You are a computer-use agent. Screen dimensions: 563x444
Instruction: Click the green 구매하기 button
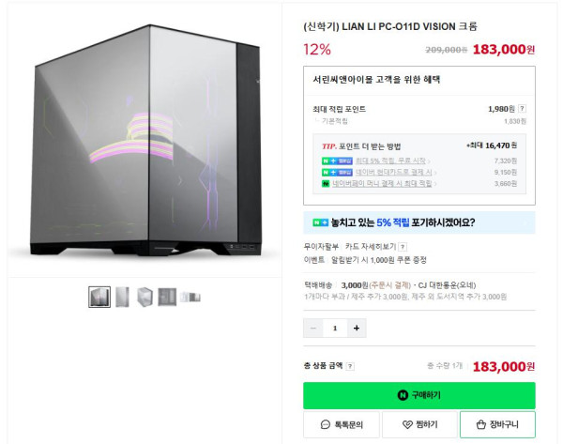419,395
